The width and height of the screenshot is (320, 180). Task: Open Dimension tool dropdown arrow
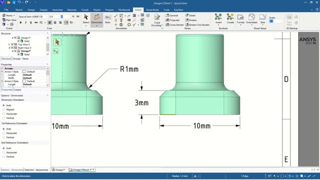(x=96, y=26)
